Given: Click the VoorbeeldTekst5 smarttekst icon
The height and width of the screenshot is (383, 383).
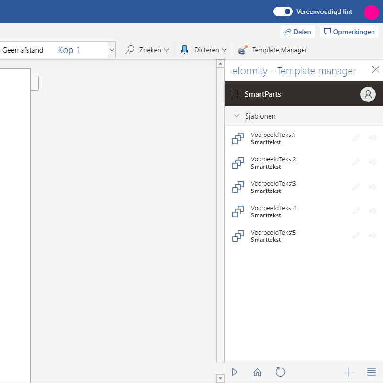Looking at the screenshot, I should pyautogui.click(x=237, y=236).
